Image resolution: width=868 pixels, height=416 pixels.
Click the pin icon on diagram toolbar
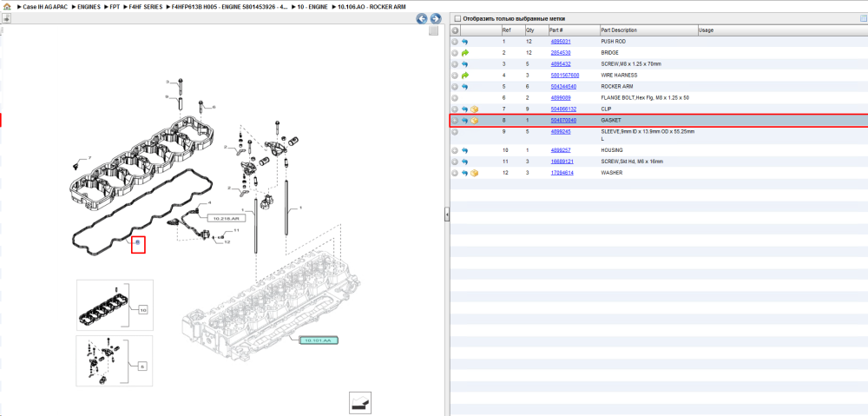coord(6,18)
